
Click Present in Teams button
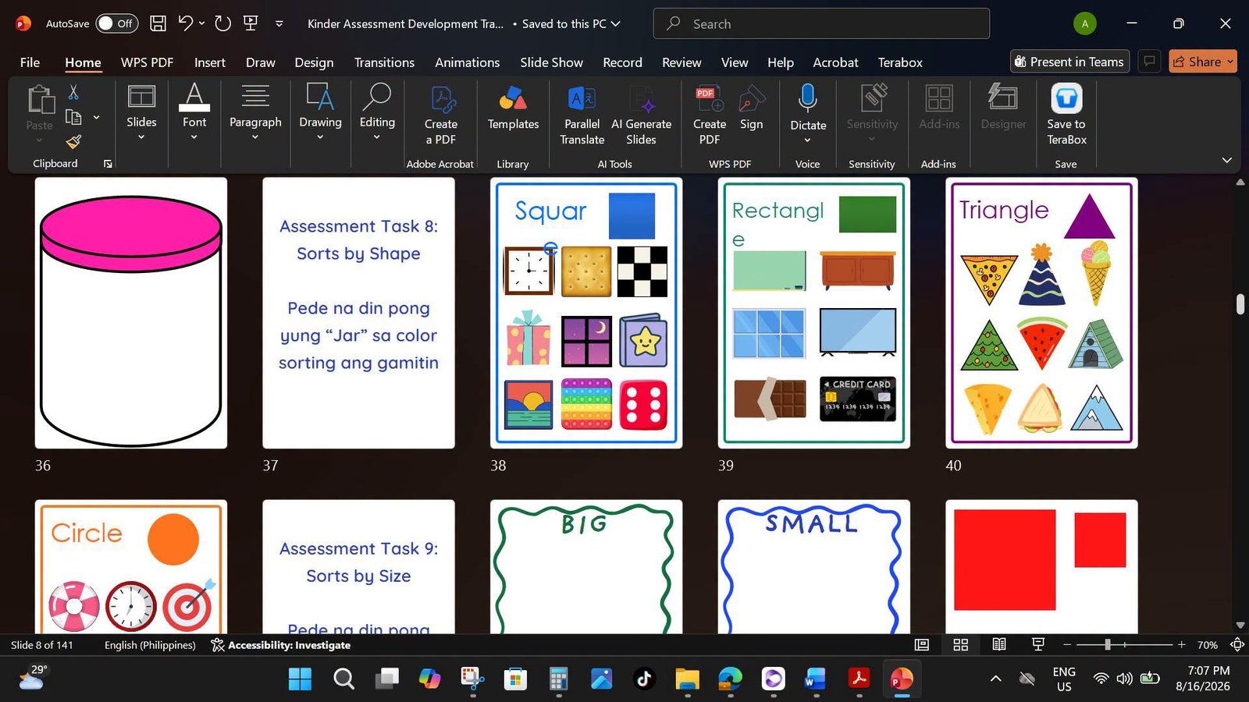(x=1069, y=62)
